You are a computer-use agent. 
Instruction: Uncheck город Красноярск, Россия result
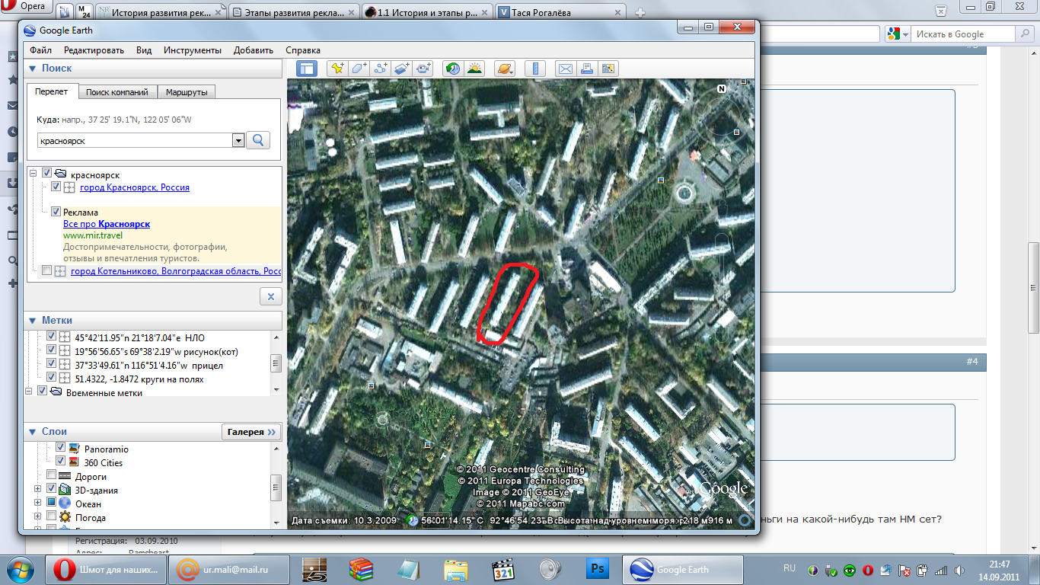pos(56,187)
